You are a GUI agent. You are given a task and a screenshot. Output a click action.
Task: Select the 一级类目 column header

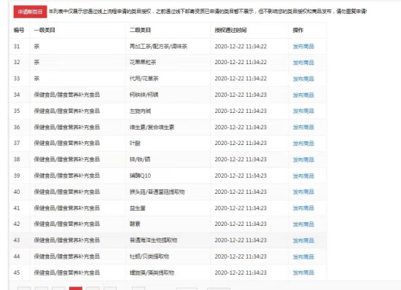(44, 30)
